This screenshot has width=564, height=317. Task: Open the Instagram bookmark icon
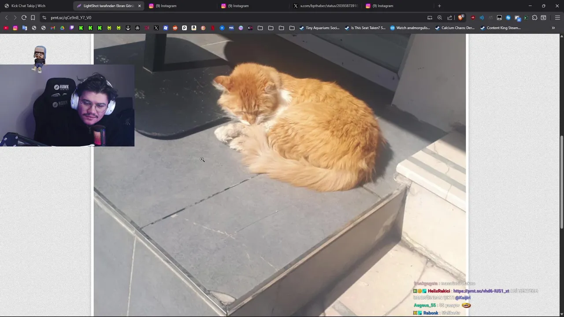[x=15, y=28]
